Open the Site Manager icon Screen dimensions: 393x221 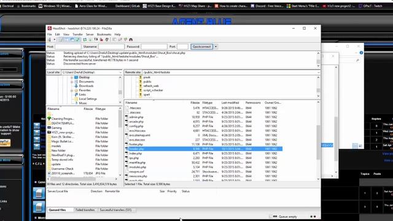[x=49, y=39]
